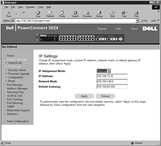Open the Search toolbar icon
Screen dimensions: 161x146
[75, 12]
